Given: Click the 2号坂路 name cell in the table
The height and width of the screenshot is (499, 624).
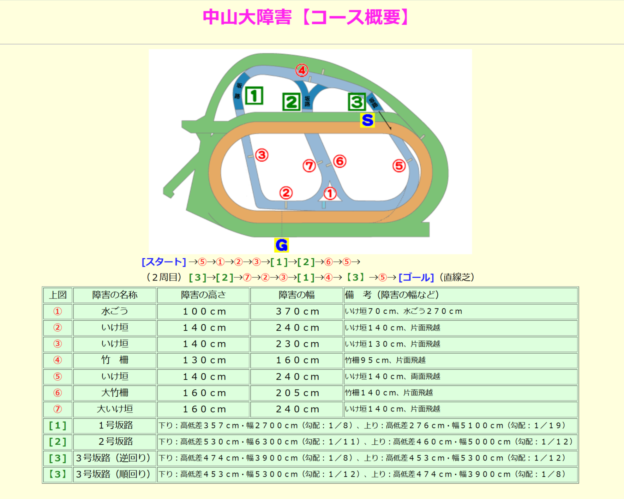Looking at the screenshot, I should (115, 441).
